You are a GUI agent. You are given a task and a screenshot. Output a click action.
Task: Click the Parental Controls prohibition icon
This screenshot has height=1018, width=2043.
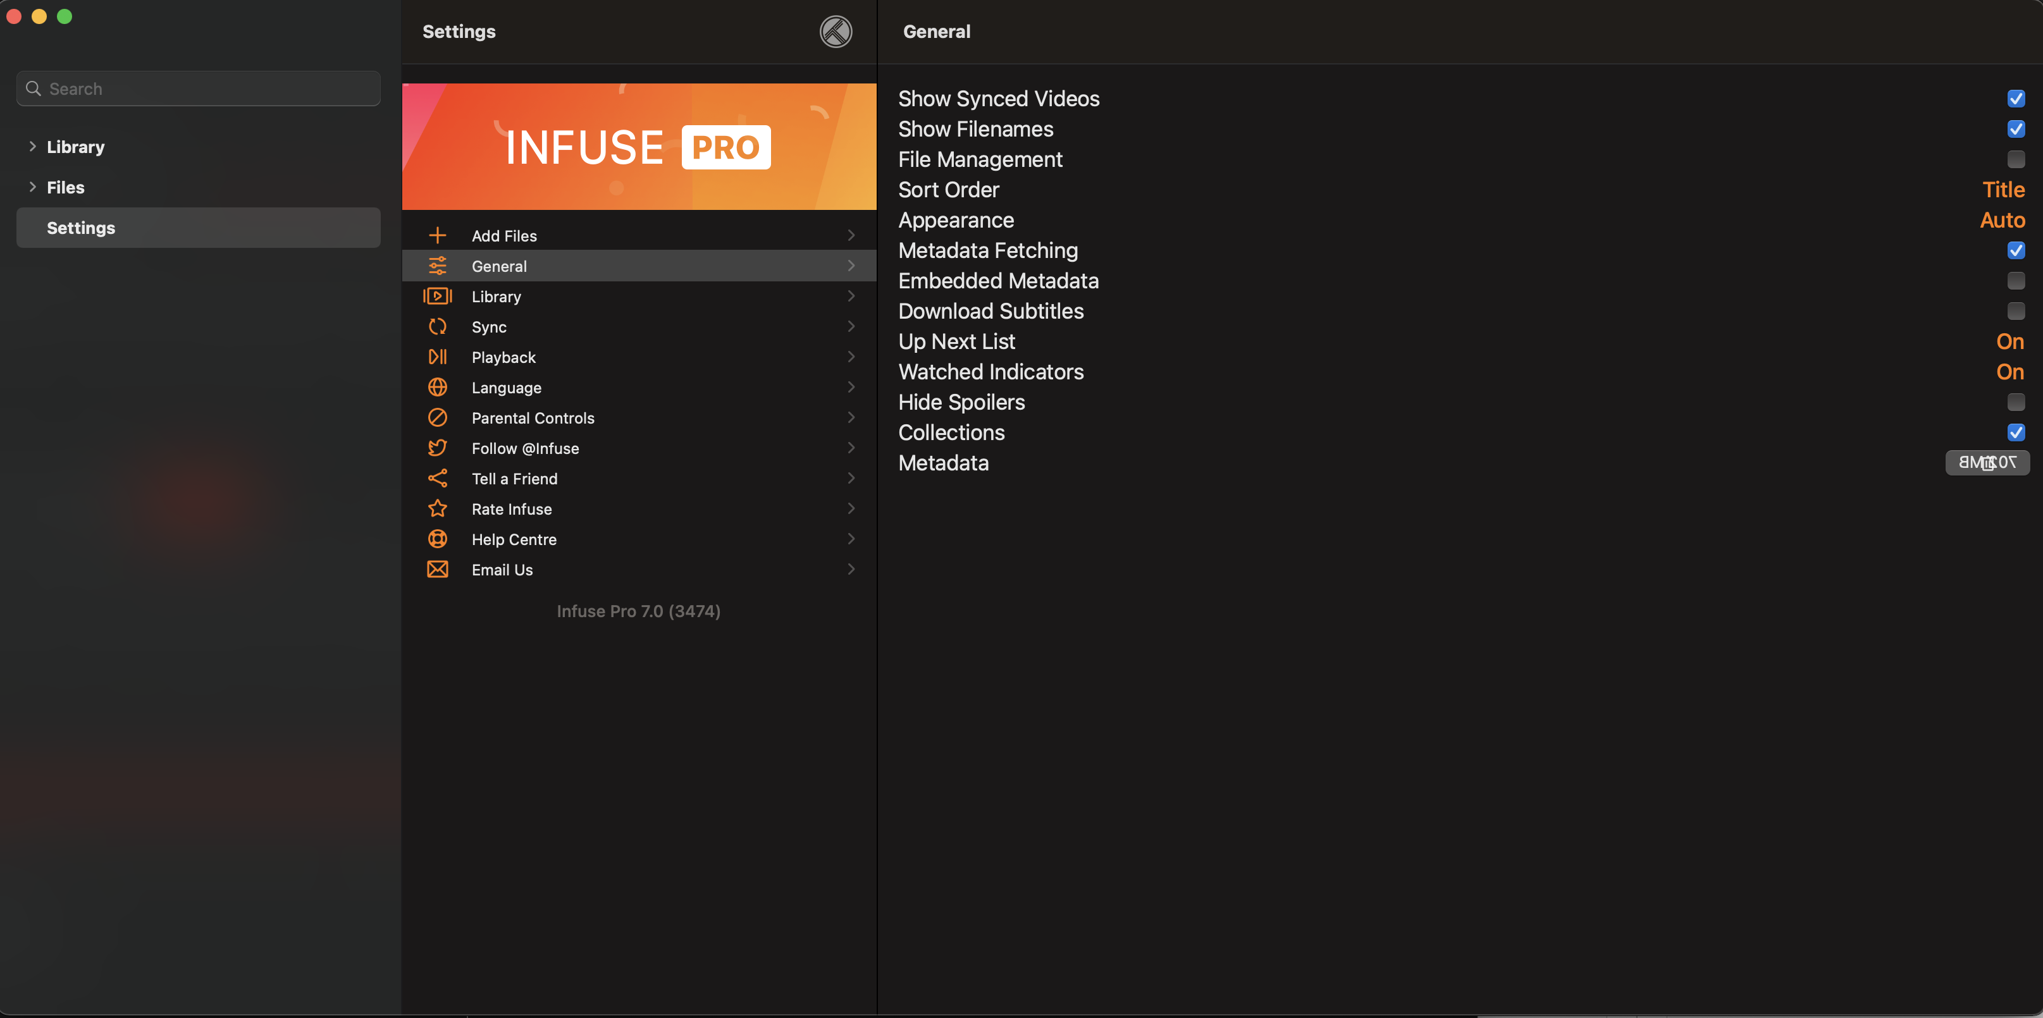click(x=437, y=418)
